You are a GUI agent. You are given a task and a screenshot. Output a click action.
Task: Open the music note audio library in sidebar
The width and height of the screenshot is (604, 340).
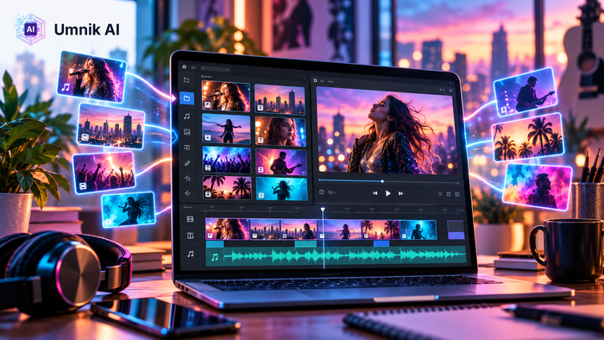click(x=187, y=116)
